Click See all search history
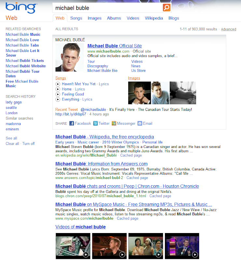The image size is (241, 260). [x=11, y=138]
